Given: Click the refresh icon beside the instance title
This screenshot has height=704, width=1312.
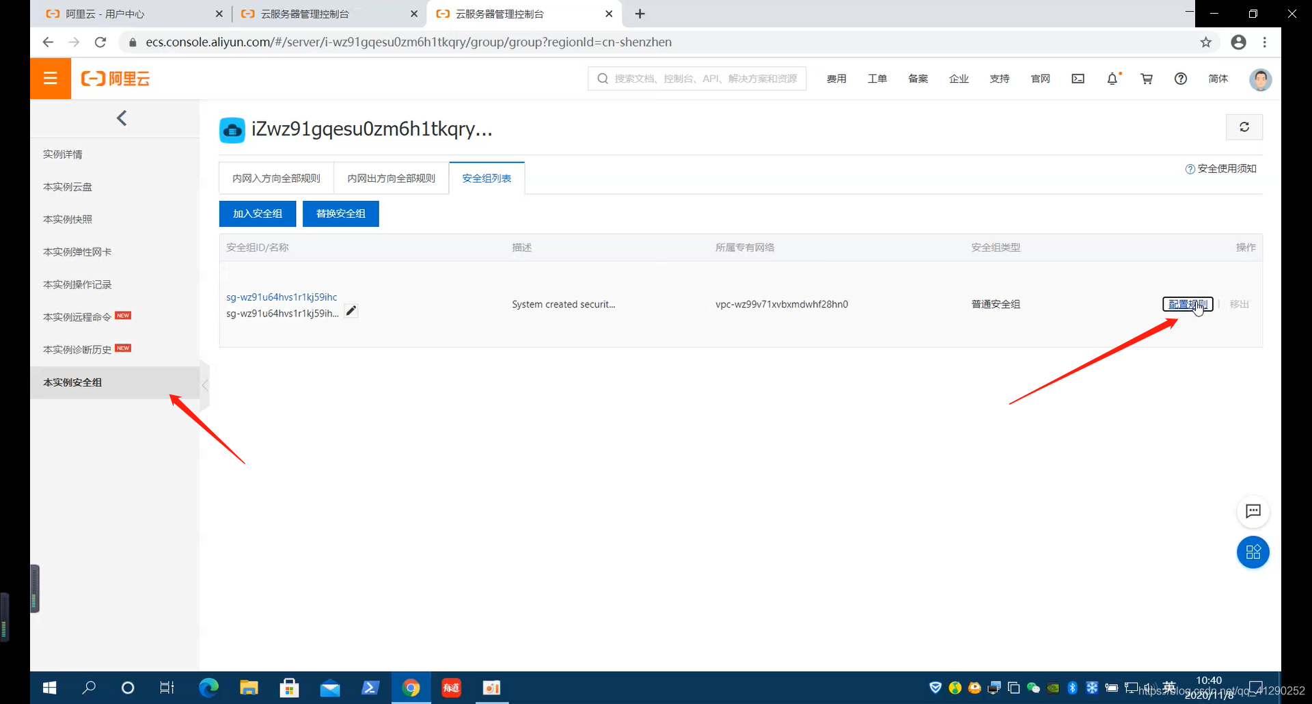Looking at the screenshot, I should [x=1244, y=127].
